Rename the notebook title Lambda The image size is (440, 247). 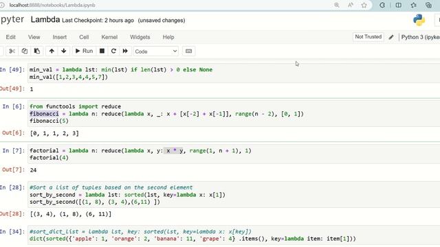45,20
